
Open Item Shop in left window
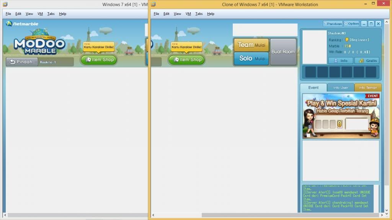click(x=99, y=60)
